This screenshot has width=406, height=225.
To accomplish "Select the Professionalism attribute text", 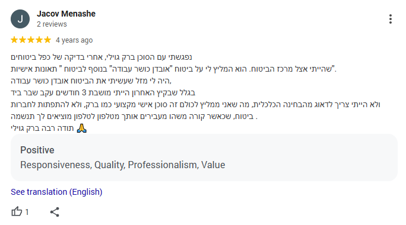I will [163, 165].
